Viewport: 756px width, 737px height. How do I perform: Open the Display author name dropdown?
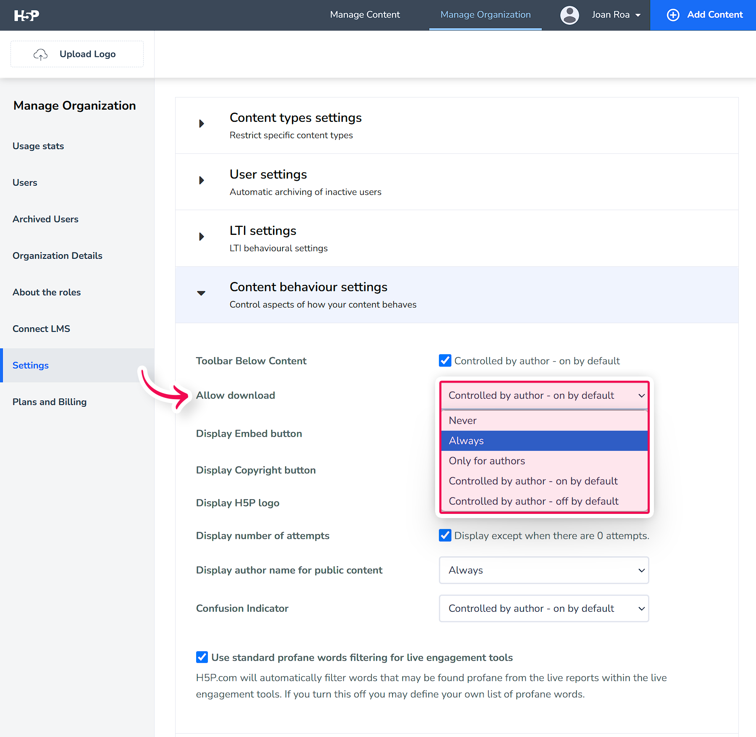pyautogui.click(x=543, y=570)
